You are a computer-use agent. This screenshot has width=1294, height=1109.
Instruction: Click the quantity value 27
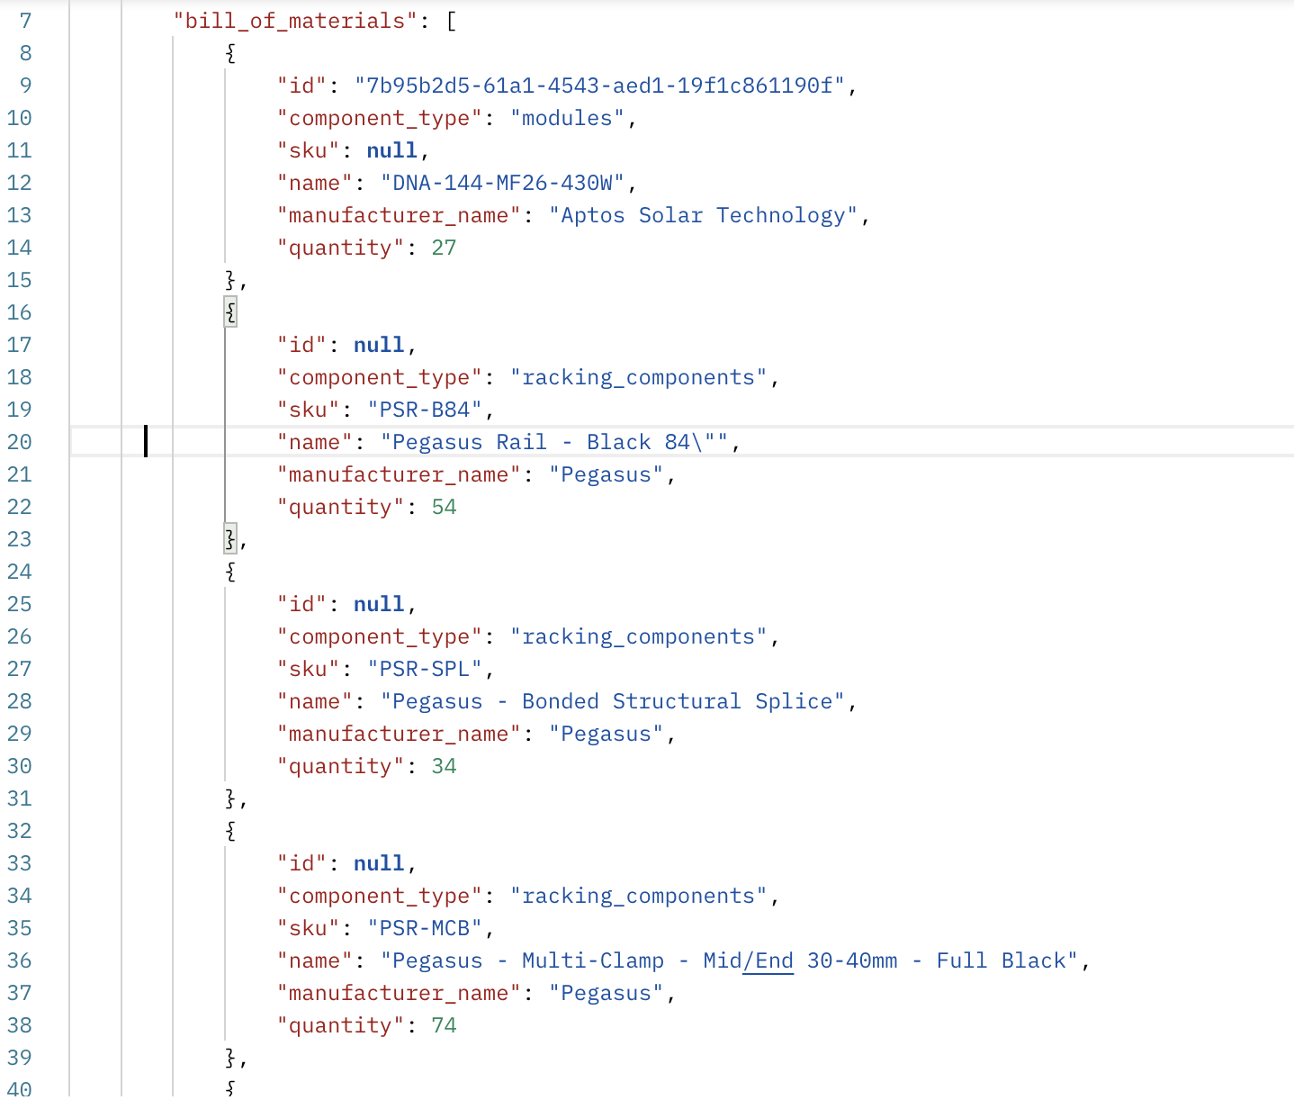(x=444, y=248)
